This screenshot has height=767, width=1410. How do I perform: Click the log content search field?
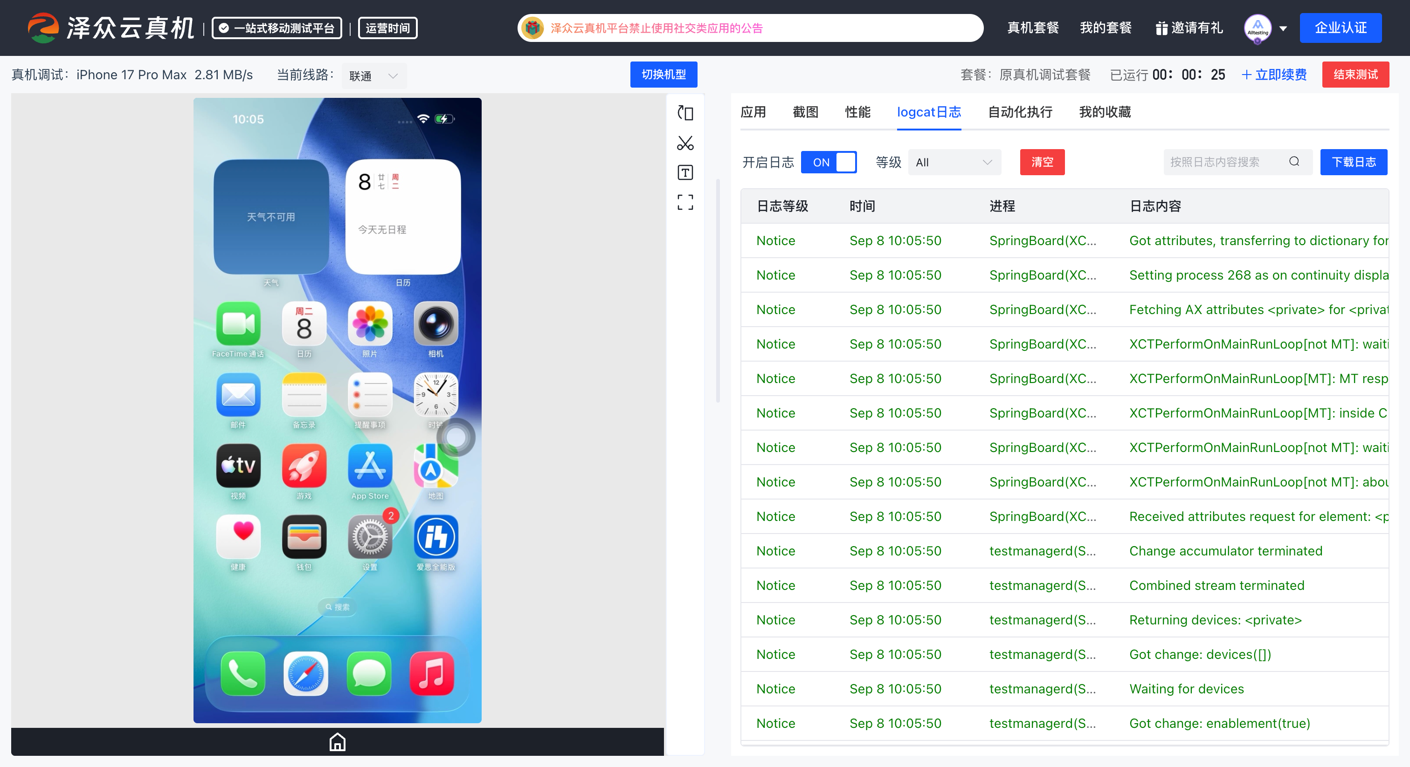click(x=1237, y=162)
